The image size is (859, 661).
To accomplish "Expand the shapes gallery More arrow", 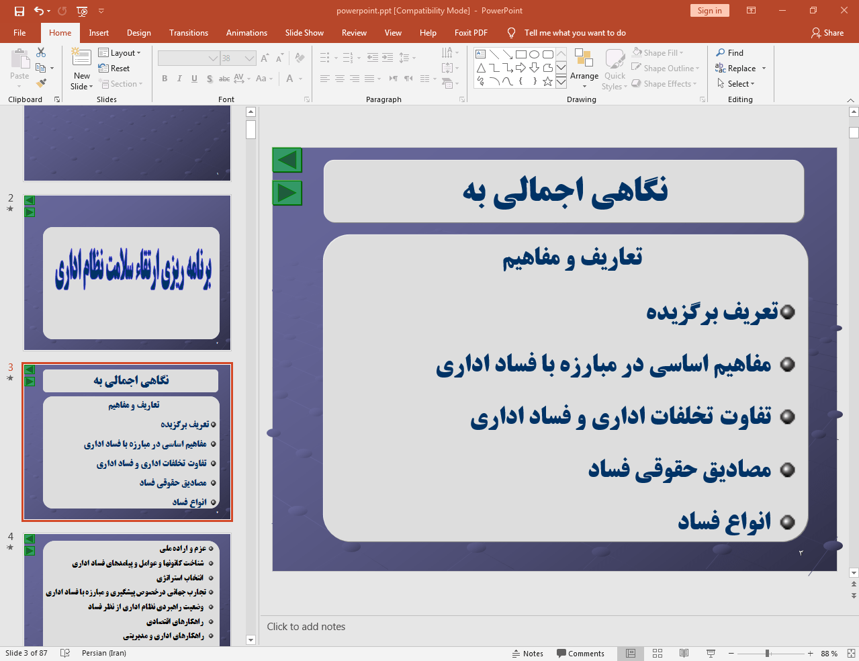I will click(561, 81).
